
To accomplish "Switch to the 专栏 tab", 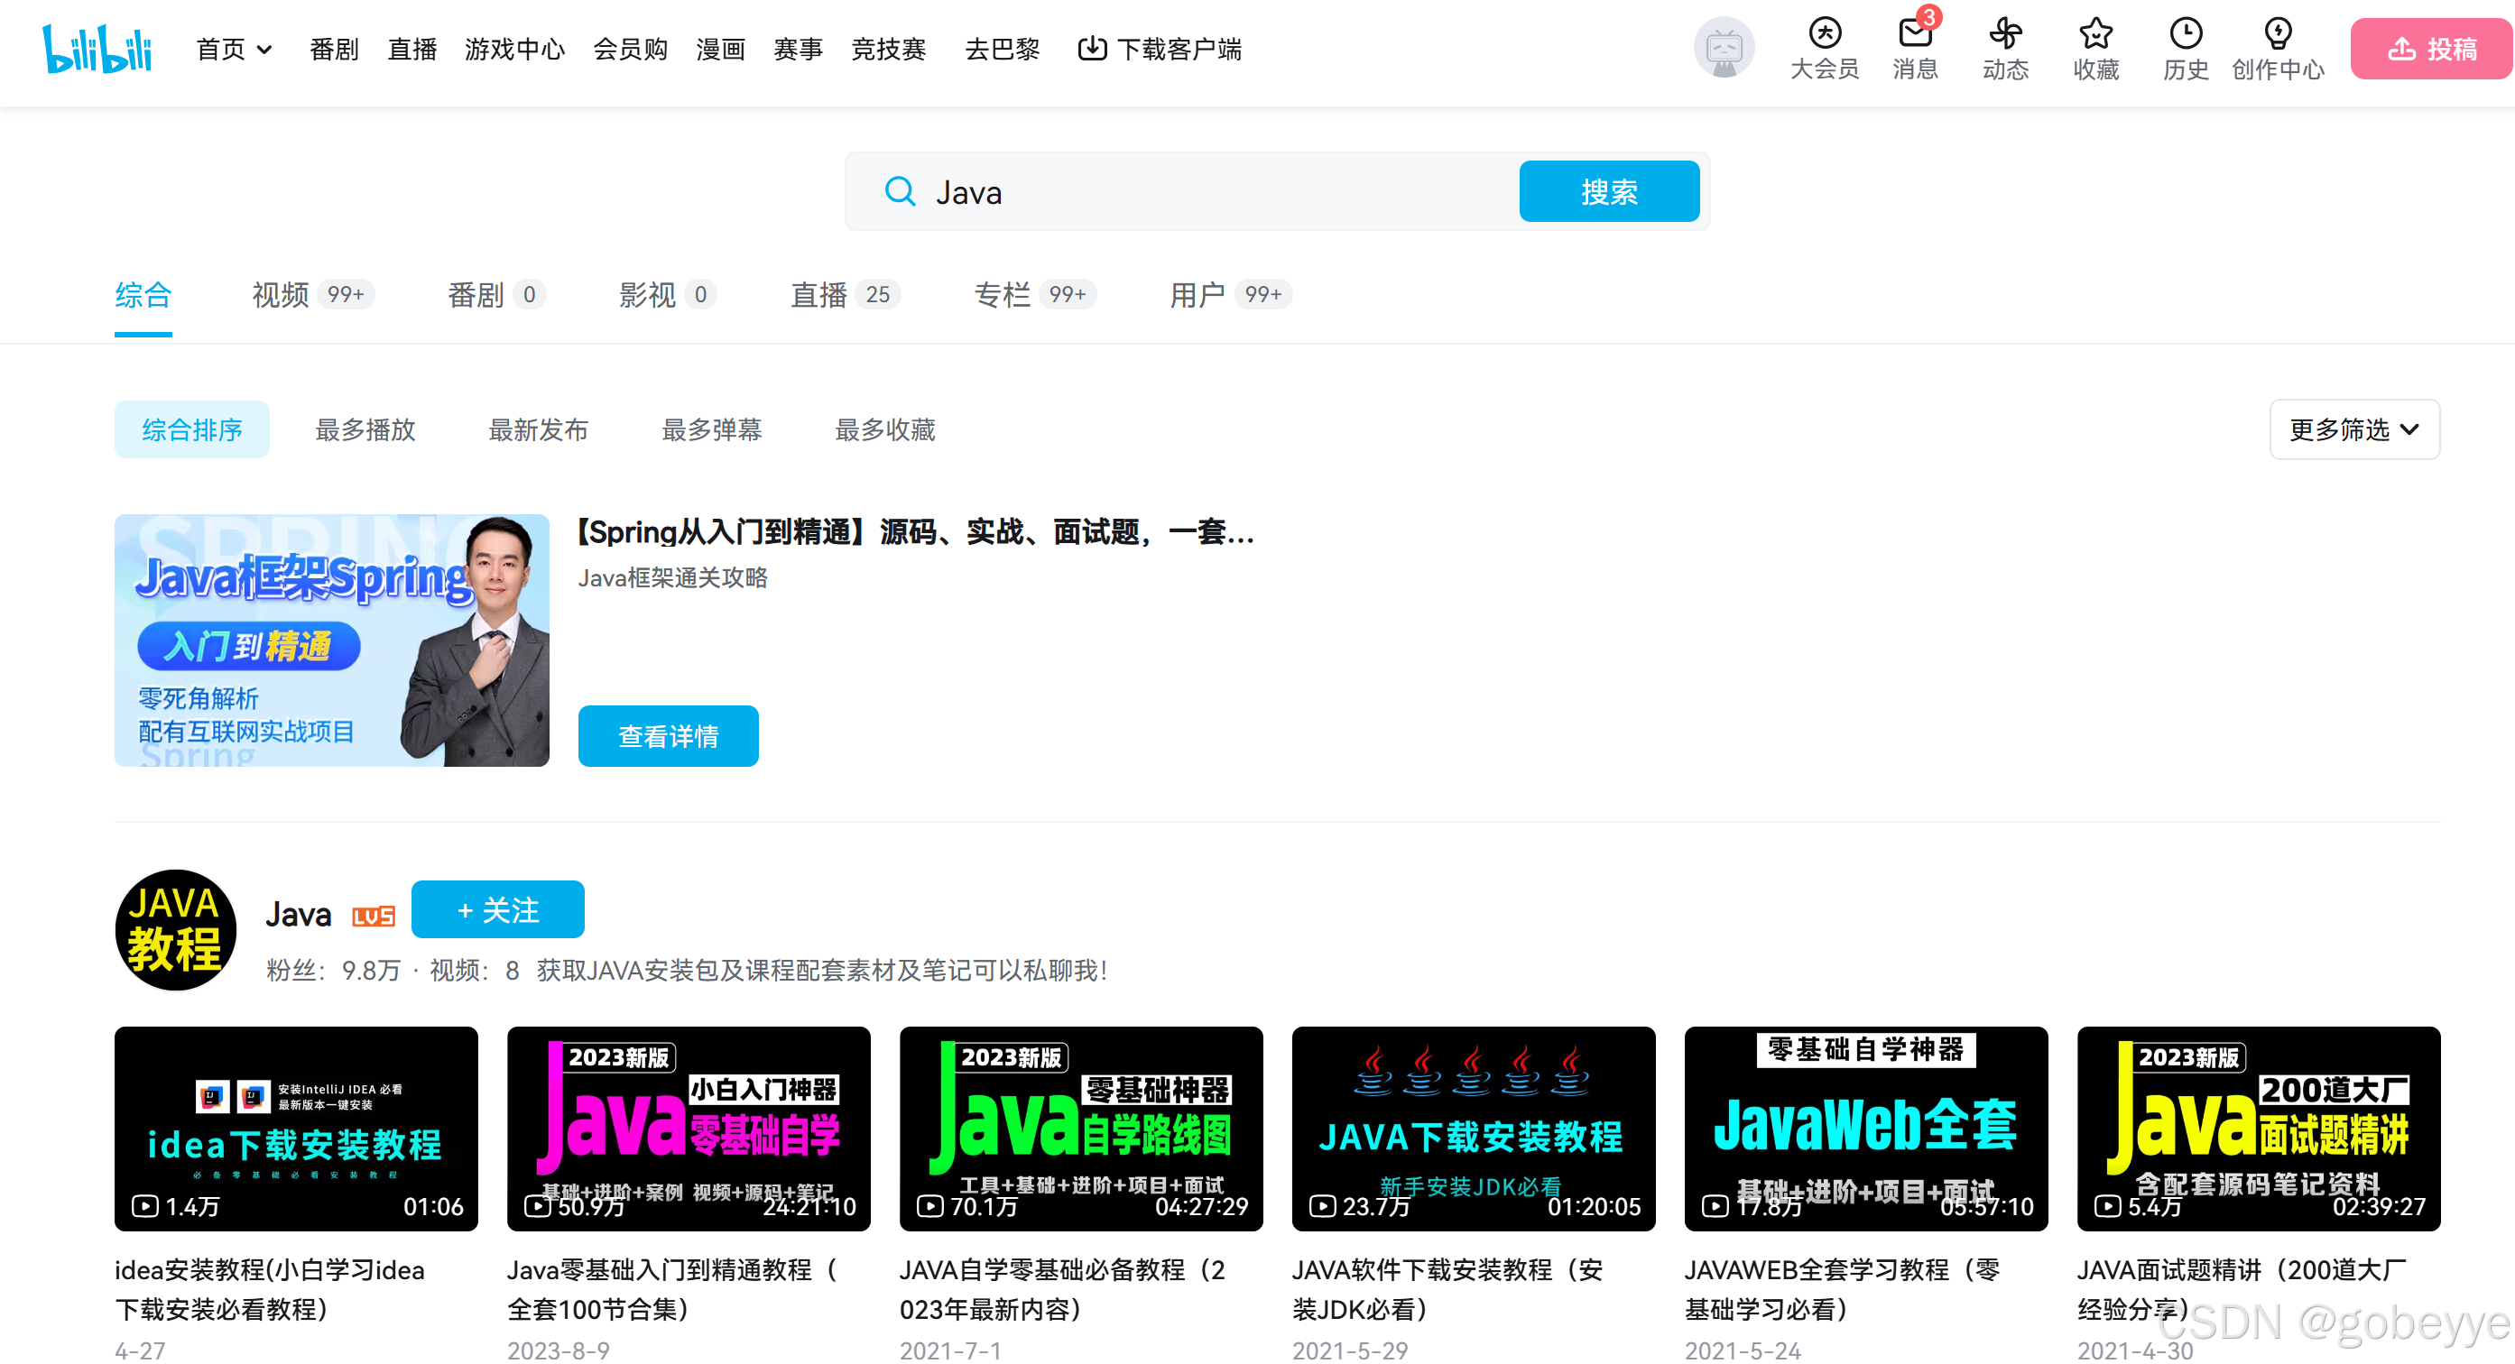I will [1035, 295].
